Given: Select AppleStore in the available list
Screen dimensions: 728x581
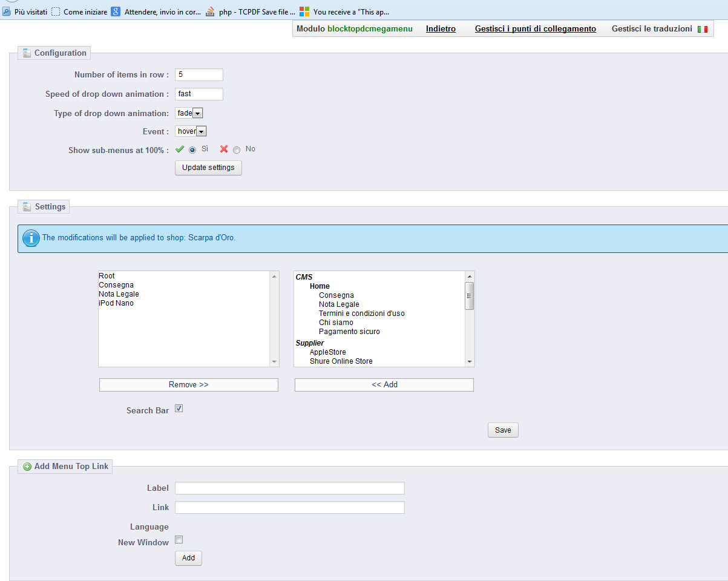Looking at the screenshot, I should tap(328, 352).
